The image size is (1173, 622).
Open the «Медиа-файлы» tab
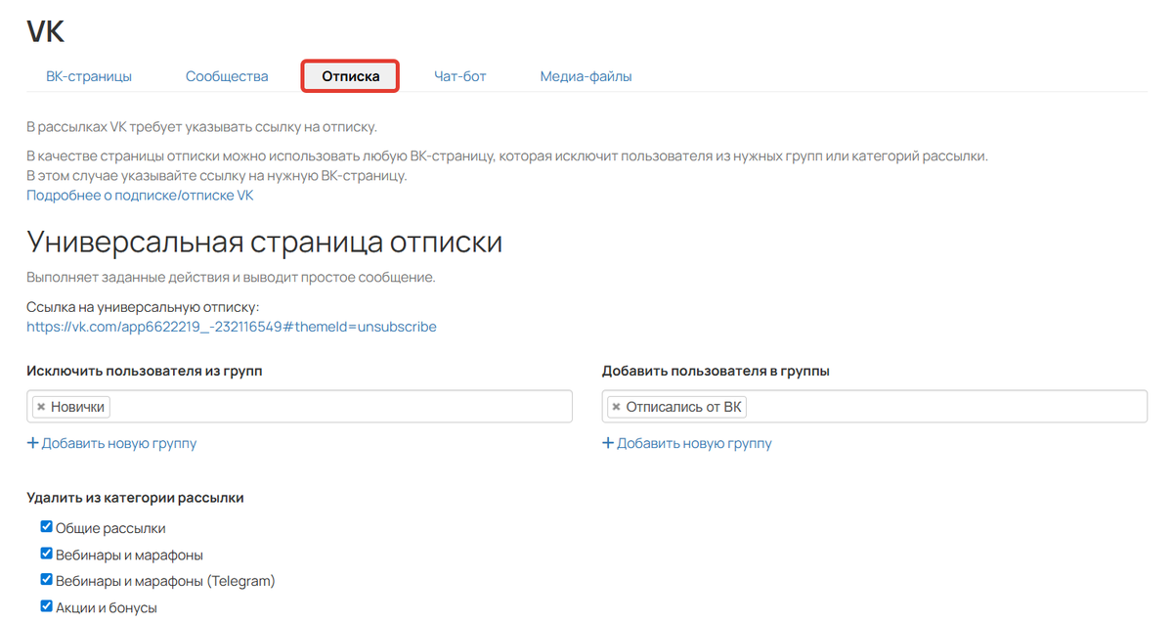[x=586, y=74]
